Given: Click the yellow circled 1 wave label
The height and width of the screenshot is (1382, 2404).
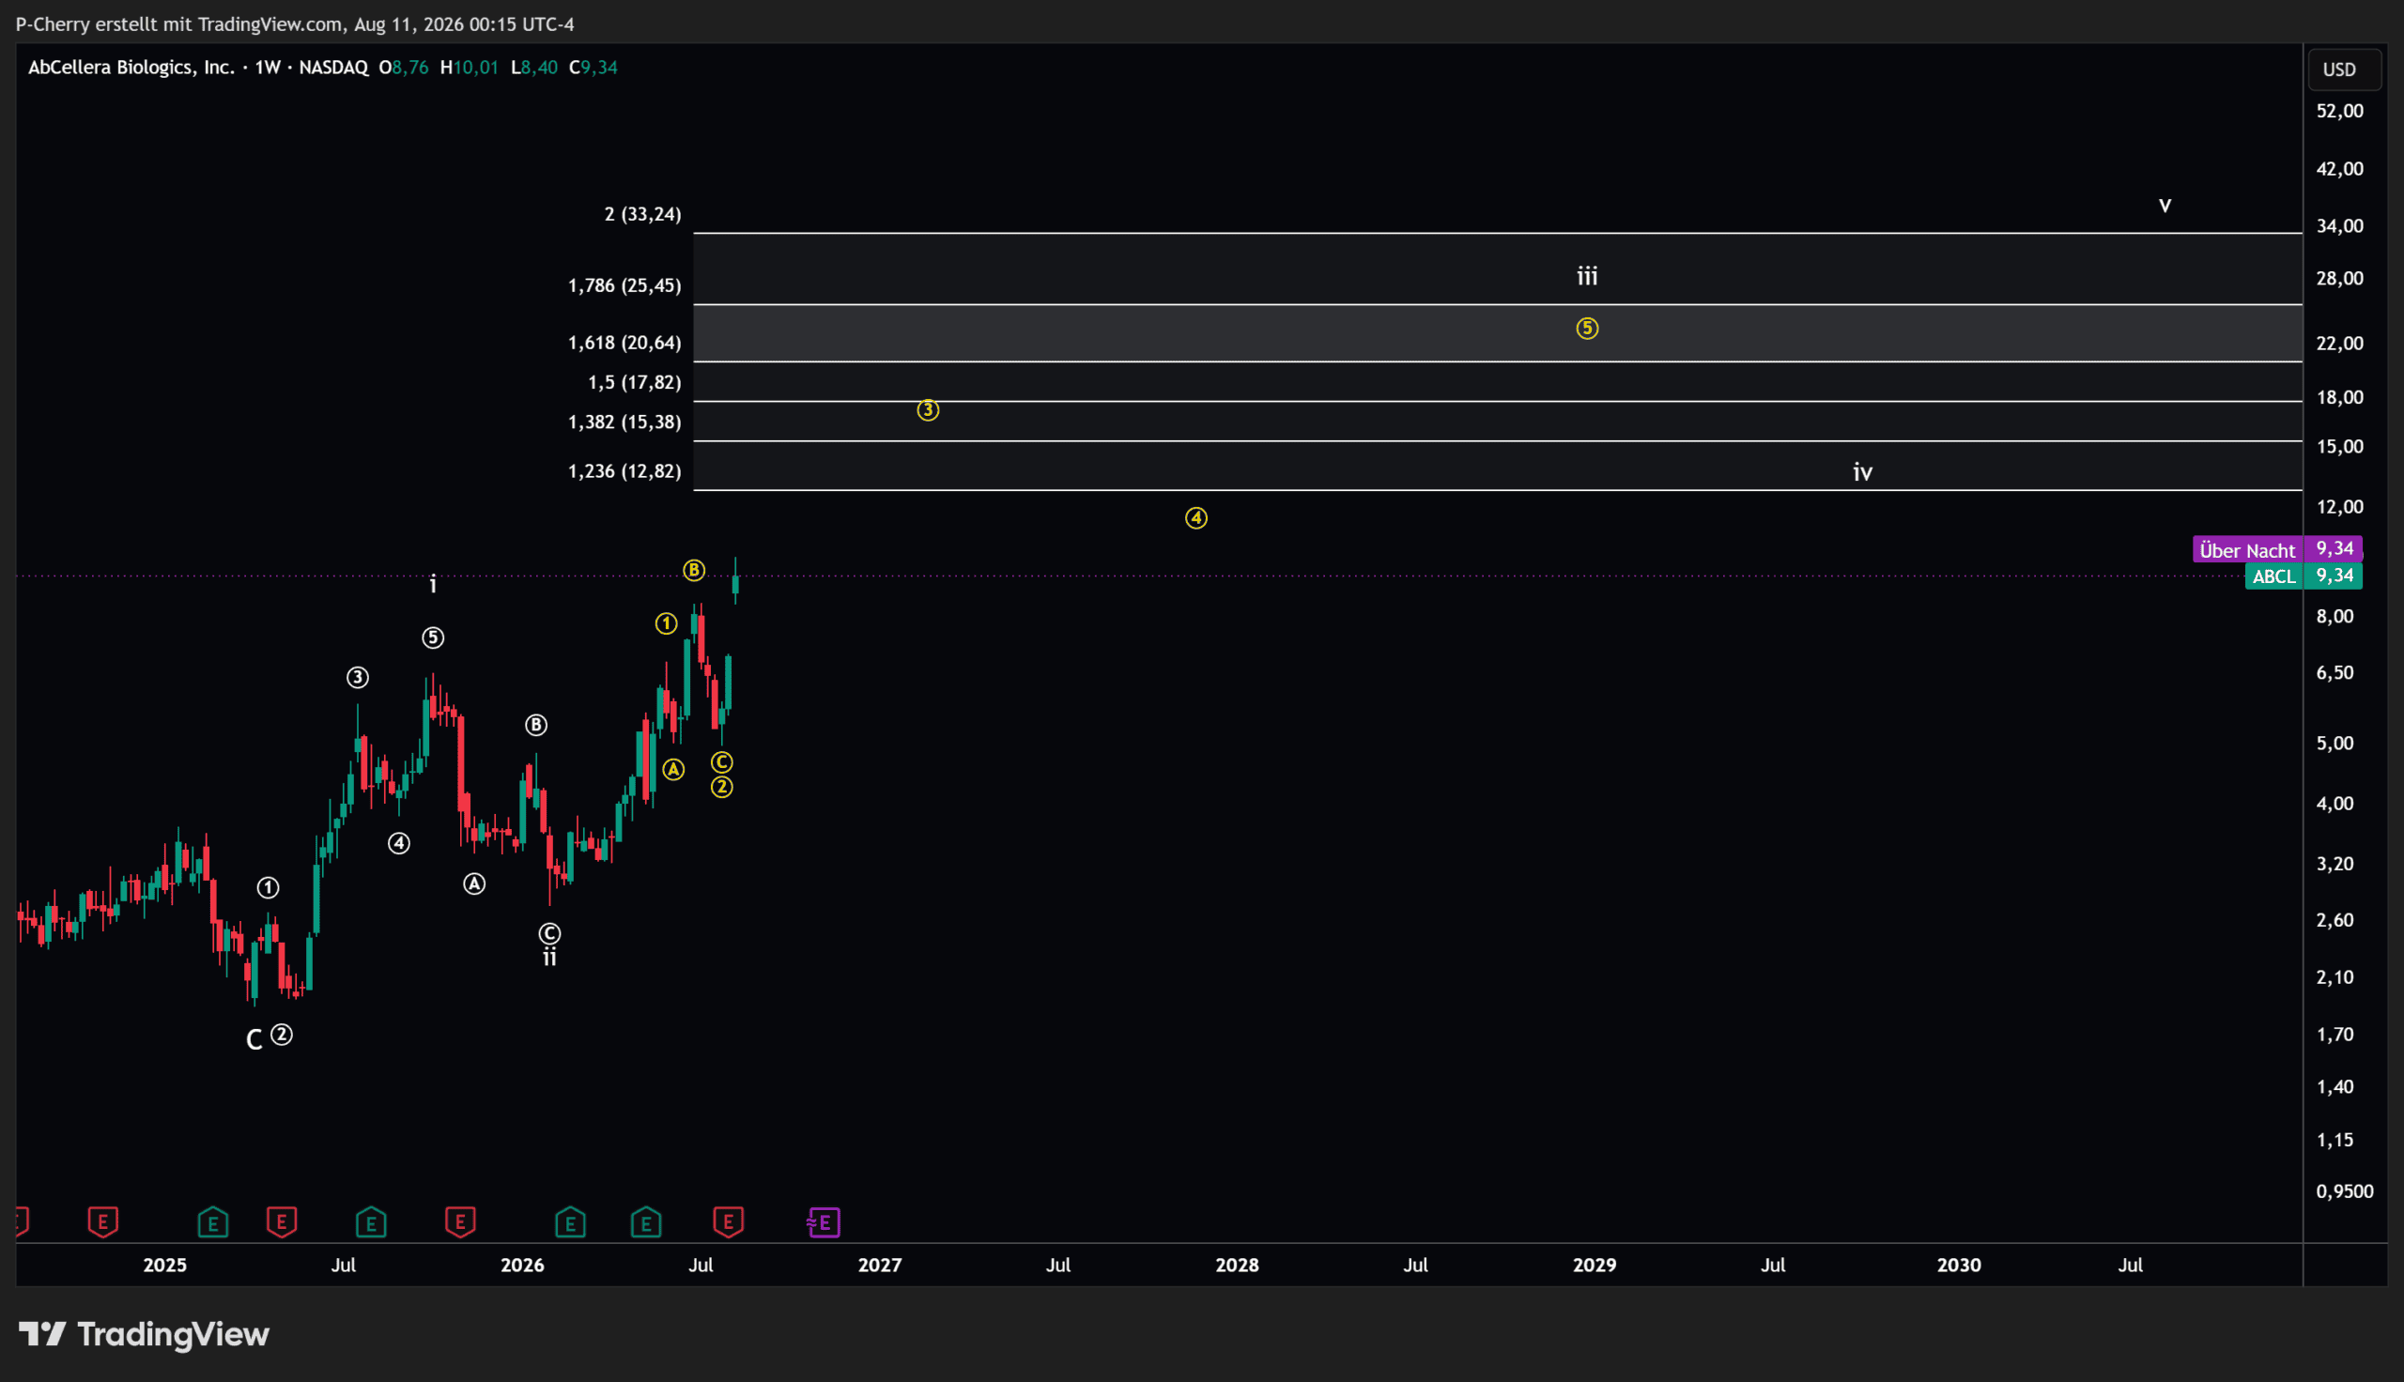Looking at the screenshot, I should tap(666, 623).
